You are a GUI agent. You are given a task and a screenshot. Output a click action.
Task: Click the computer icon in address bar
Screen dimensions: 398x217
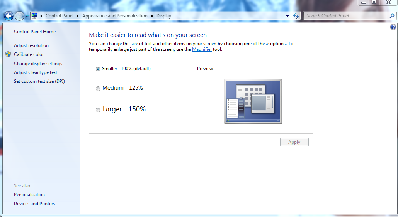click(34, 16)
